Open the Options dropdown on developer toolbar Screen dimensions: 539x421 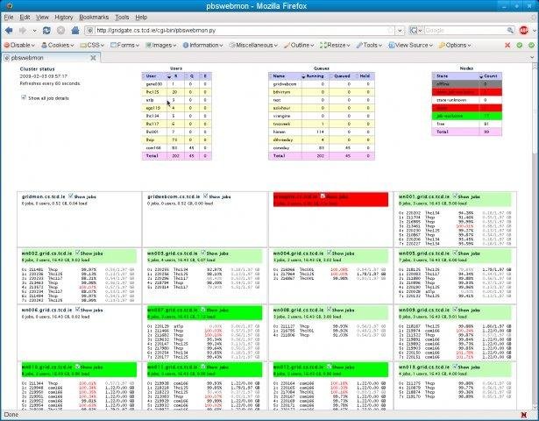tap(455, 45)
